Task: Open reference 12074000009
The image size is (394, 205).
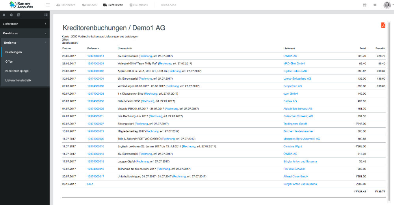Action: click(95, 139)
